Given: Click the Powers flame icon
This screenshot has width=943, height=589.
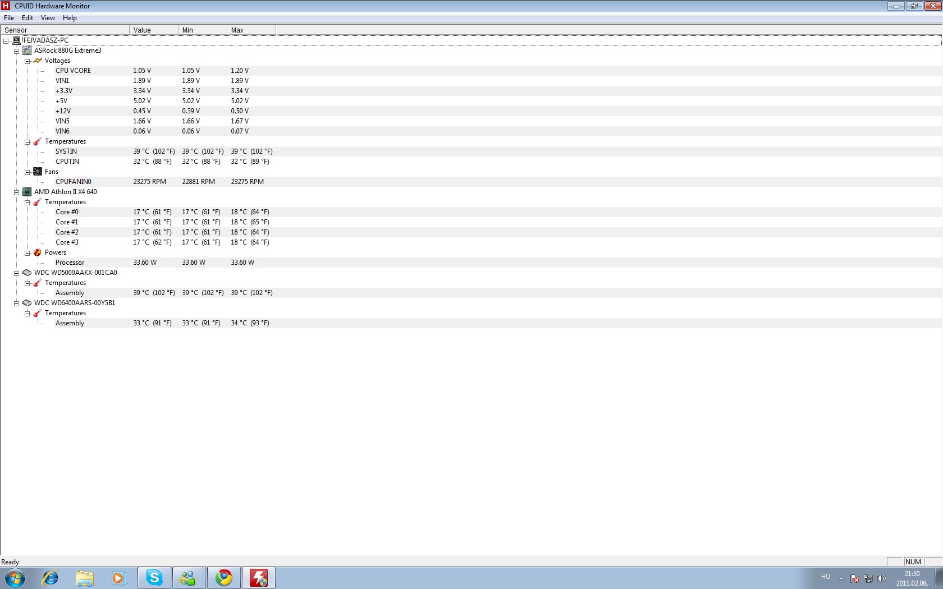Looking at the screenshot, I should click(38, 252).
